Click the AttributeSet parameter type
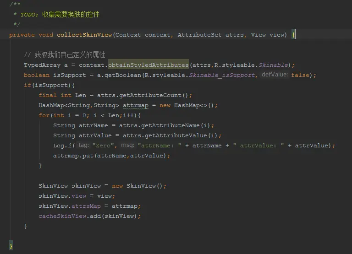The width and height of the screenshot is (352, 254). [x=199, y=35]
